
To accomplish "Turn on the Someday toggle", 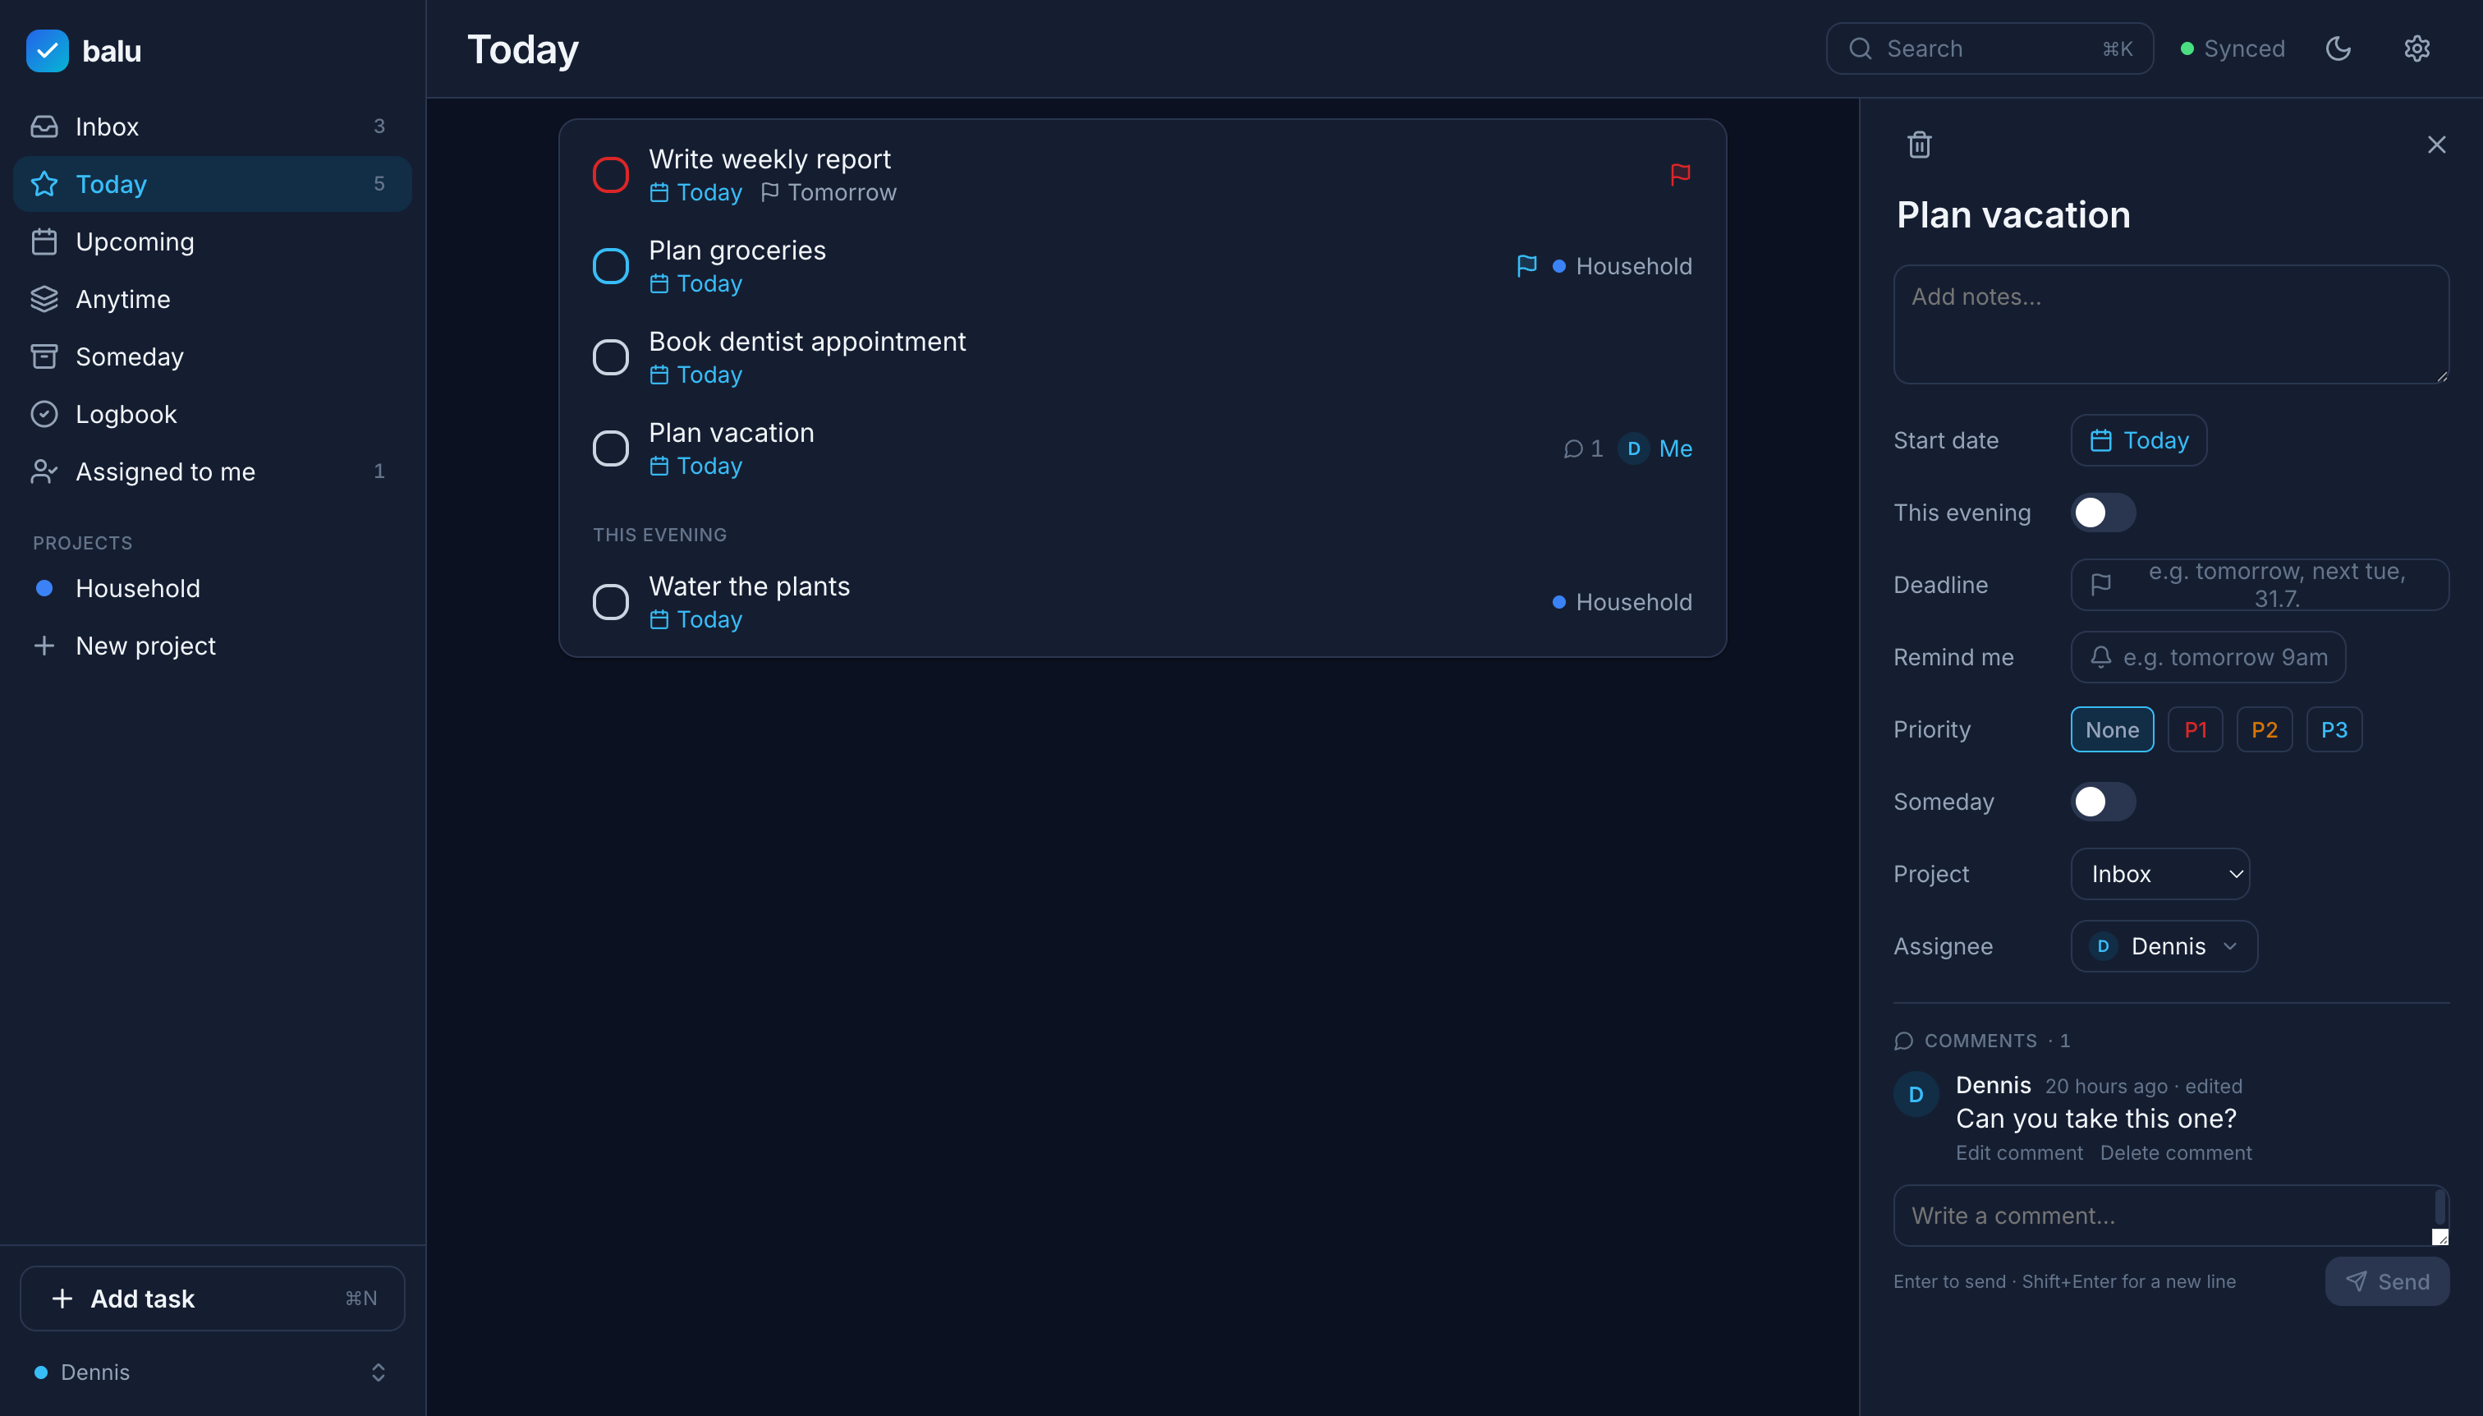I will tap(2103, 802).
